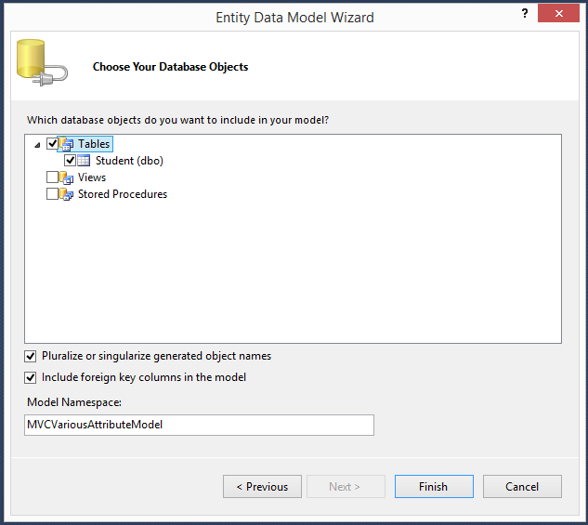Viewport: 588px width, 525px height.
Task: Click the database wizard header icon
Action: pyautogui.click(x=39, y=66)
